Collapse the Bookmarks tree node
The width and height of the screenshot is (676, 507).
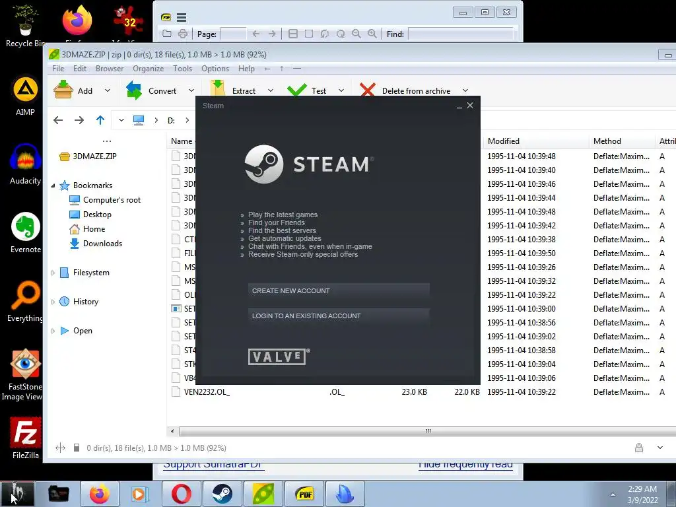click(x=53, y=186)
